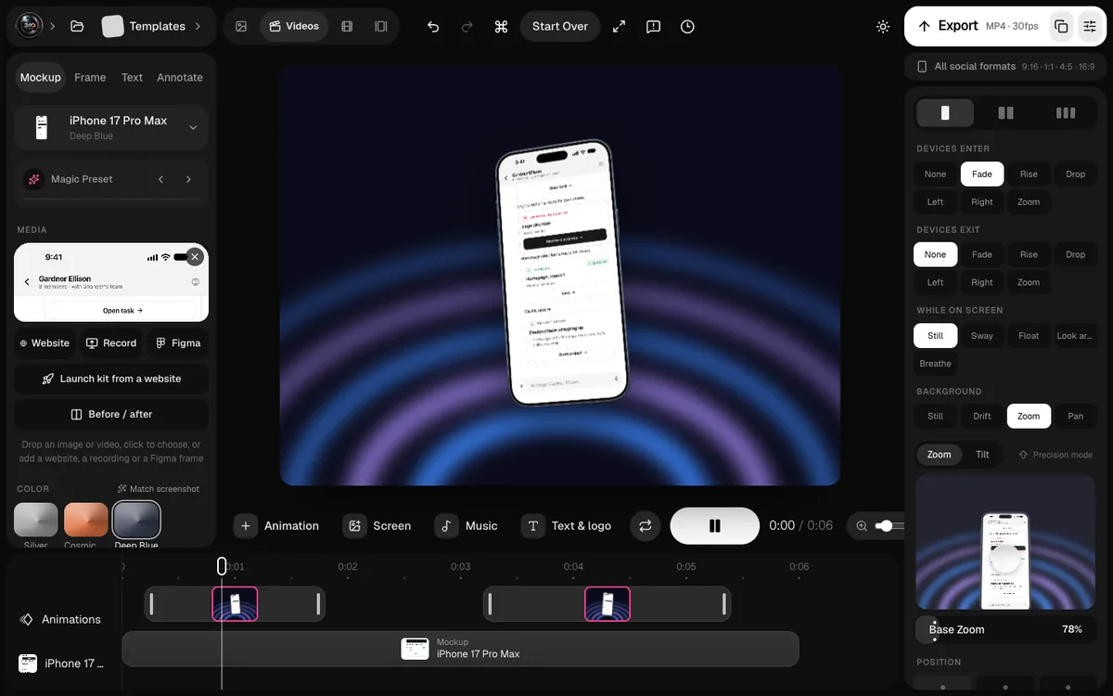Undo the last action
The width and height of the screenshot is (1113, 696).
(433, 26)
